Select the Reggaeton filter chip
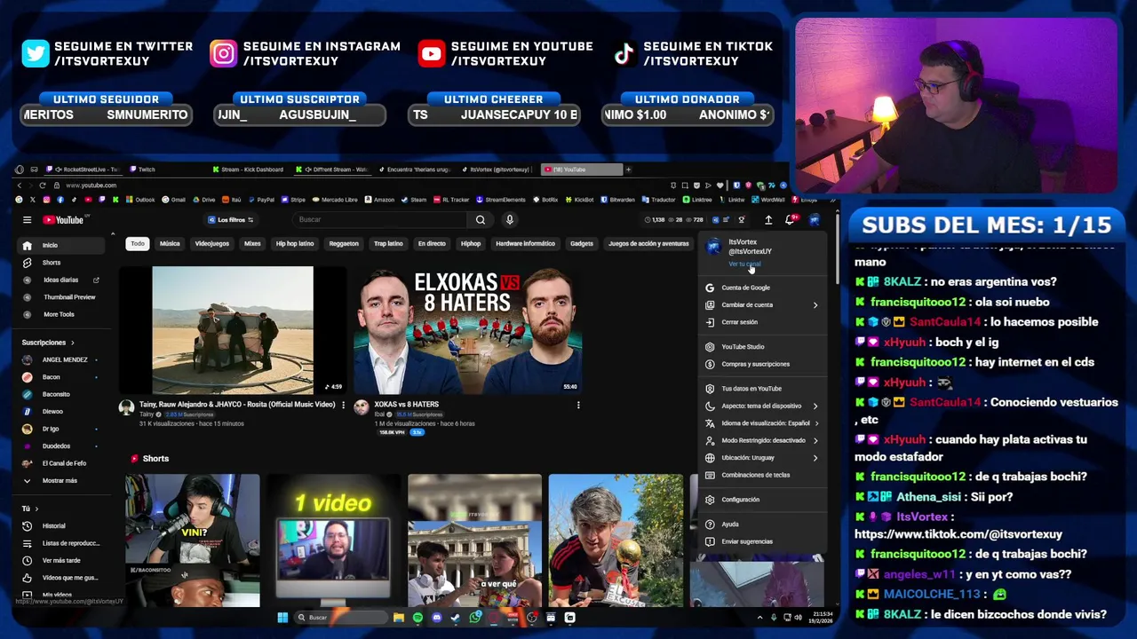Image resolution: width=1137 pixels, height=639 pixels. click(x=344, y=244)
